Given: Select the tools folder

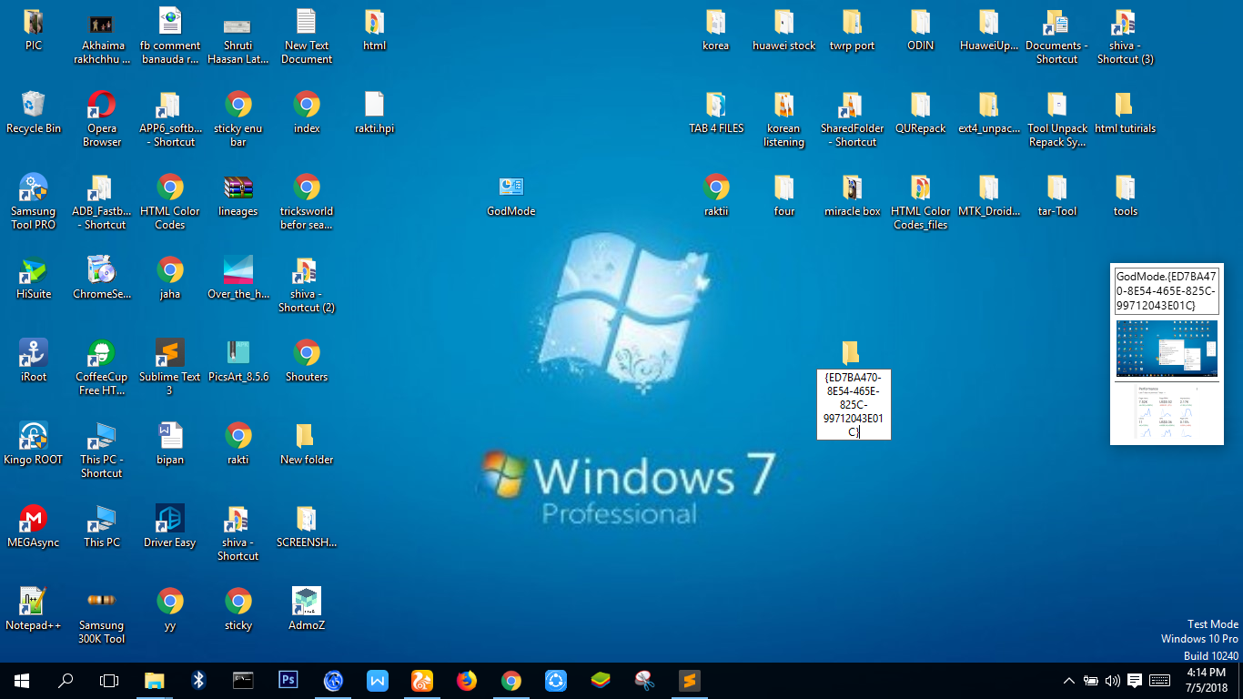Looking at the screenshot, I should [1126, 196].
